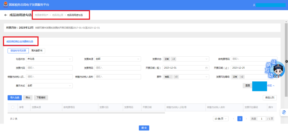Click the 重置 button
This screenshot has height=132, width=288.
point(247,86)
